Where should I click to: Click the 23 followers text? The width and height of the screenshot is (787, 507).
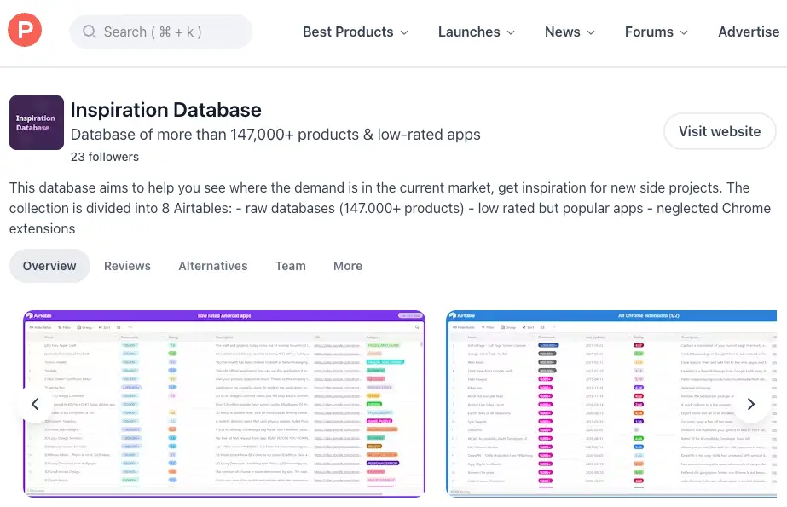[105, 157]
